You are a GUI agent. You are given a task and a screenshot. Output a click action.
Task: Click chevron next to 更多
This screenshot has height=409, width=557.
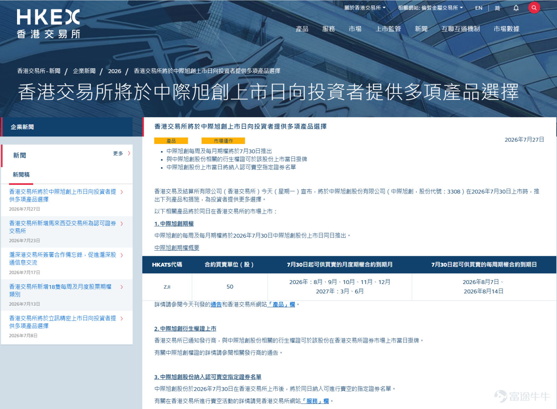[129, 153]
